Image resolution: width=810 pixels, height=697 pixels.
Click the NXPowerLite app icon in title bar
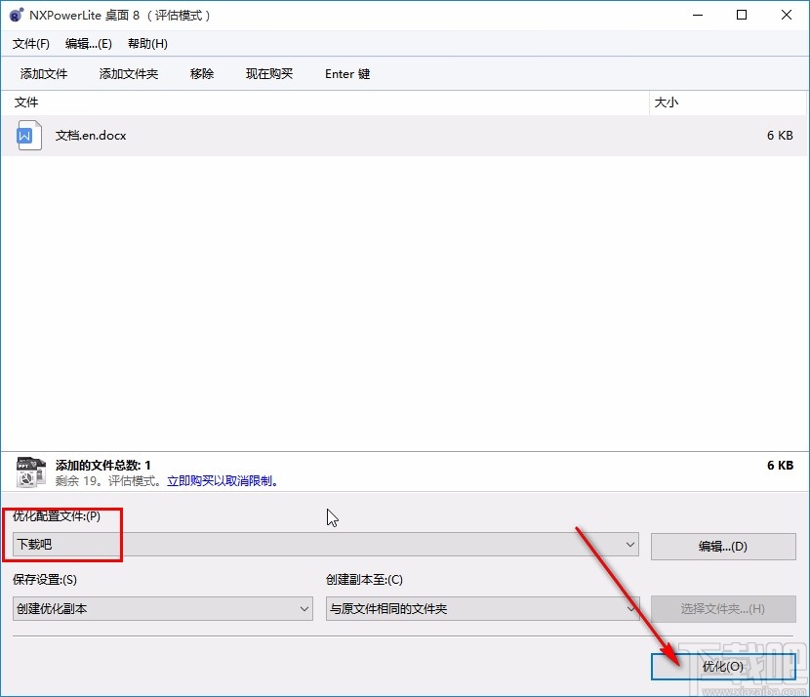(x=16, y=15)
